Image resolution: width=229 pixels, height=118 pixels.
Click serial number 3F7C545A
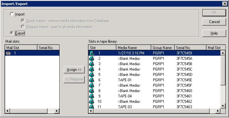tap(184, 59)
